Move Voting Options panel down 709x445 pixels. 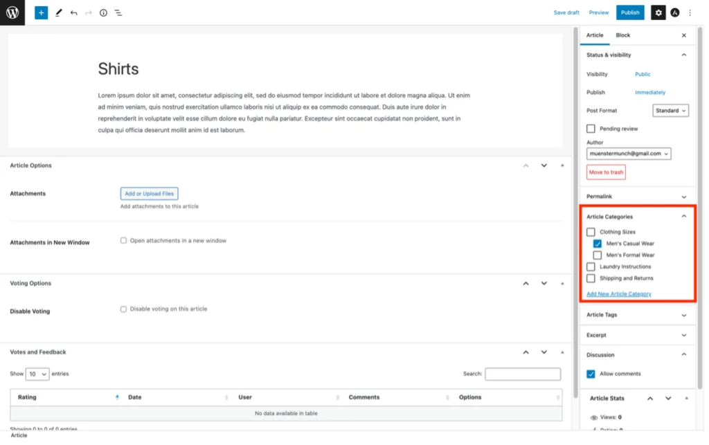coord(544,284)
